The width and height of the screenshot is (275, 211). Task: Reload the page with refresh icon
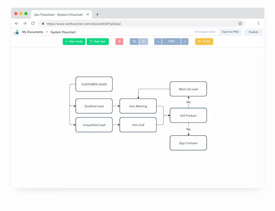click(x=33, y=23)
